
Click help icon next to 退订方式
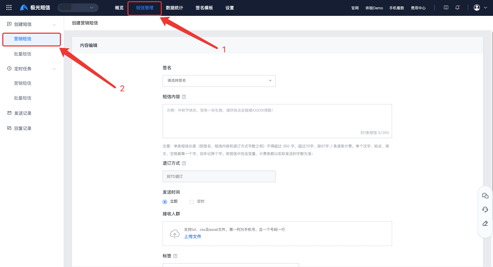(184, 163)
